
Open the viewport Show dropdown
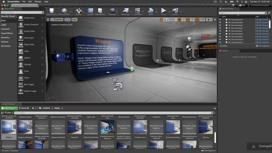[x=74, y=20]
